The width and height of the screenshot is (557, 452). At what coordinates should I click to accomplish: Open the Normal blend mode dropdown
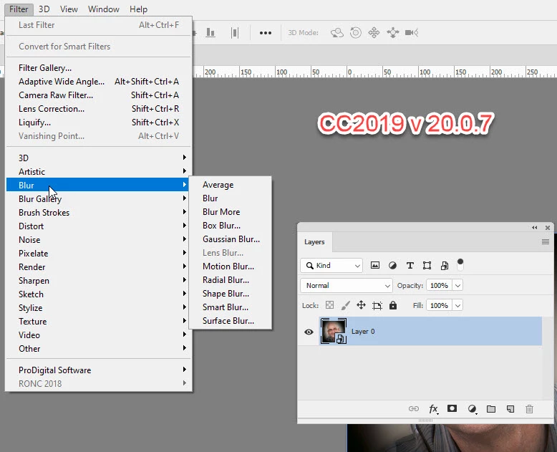coord(347,285)
